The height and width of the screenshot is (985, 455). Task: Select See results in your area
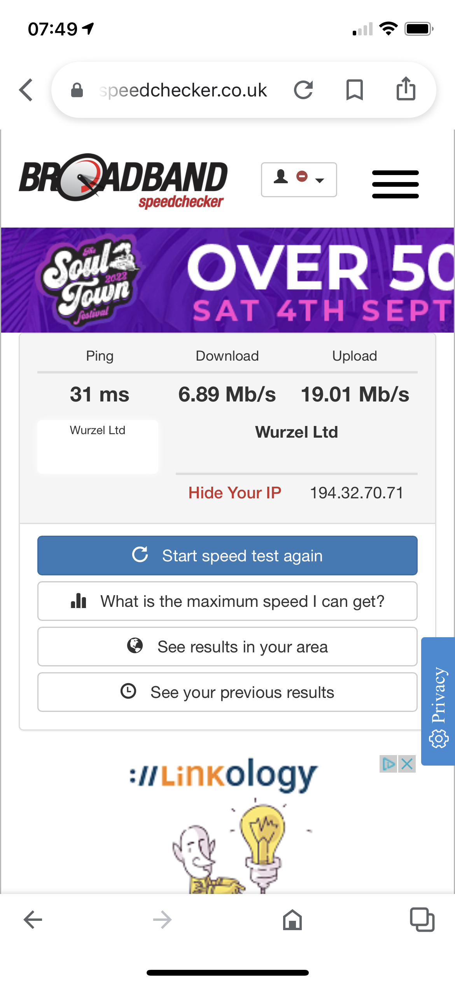click(x=227, y=647)
